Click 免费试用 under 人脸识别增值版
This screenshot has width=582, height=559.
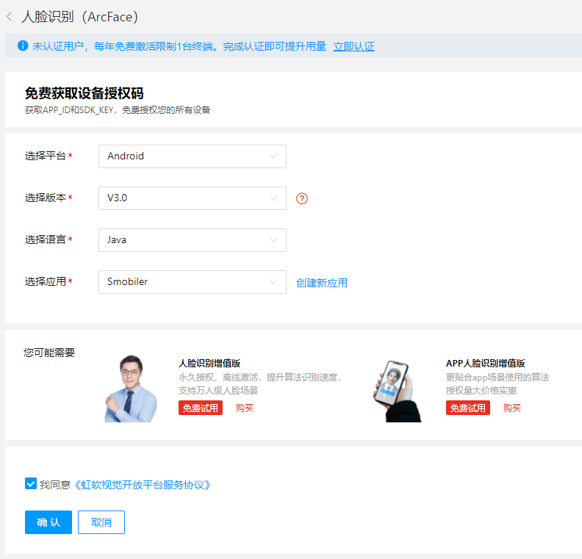[201, 408]
